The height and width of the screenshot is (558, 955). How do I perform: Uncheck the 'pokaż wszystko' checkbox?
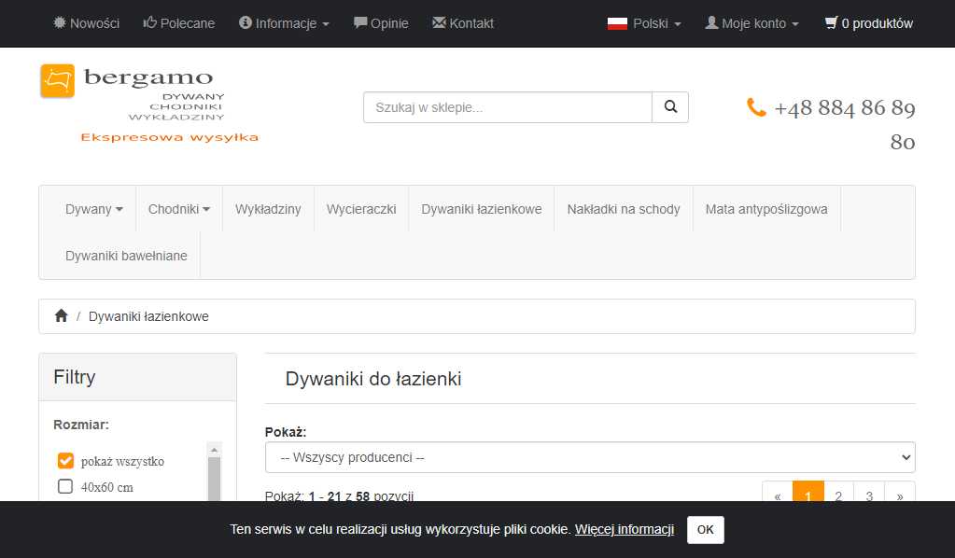[x=65, y=461]
